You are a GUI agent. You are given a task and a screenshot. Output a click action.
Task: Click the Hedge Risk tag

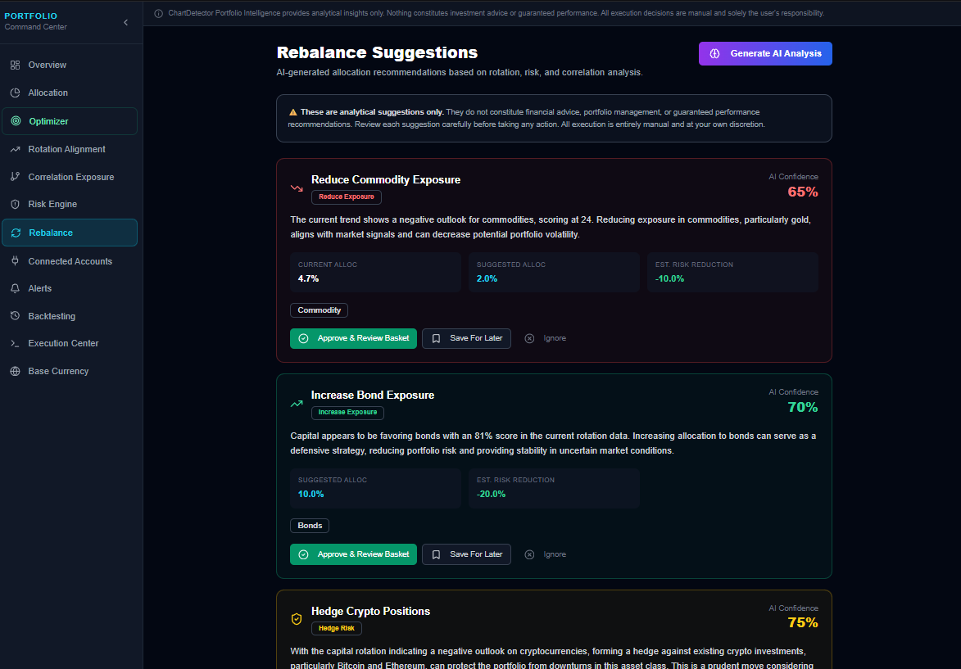point(337,629)
